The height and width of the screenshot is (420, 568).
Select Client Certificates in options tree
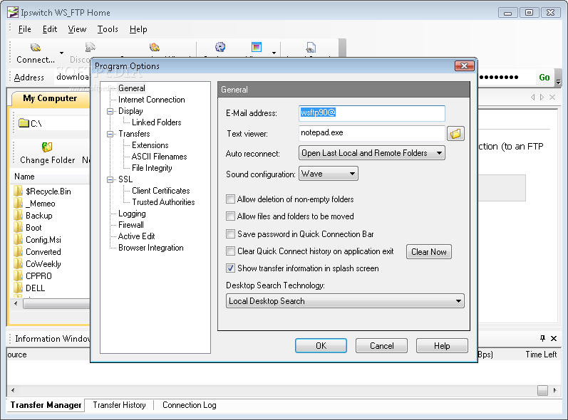161,191
